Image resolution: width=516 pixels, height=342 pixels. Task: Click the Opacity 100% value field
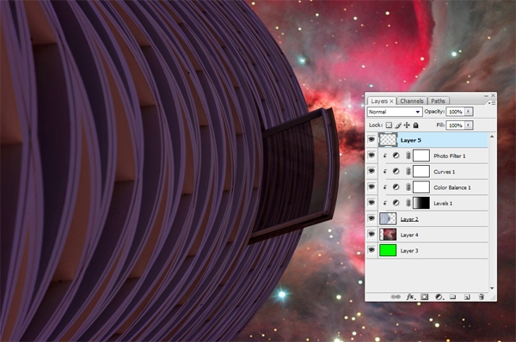(456, 112)
